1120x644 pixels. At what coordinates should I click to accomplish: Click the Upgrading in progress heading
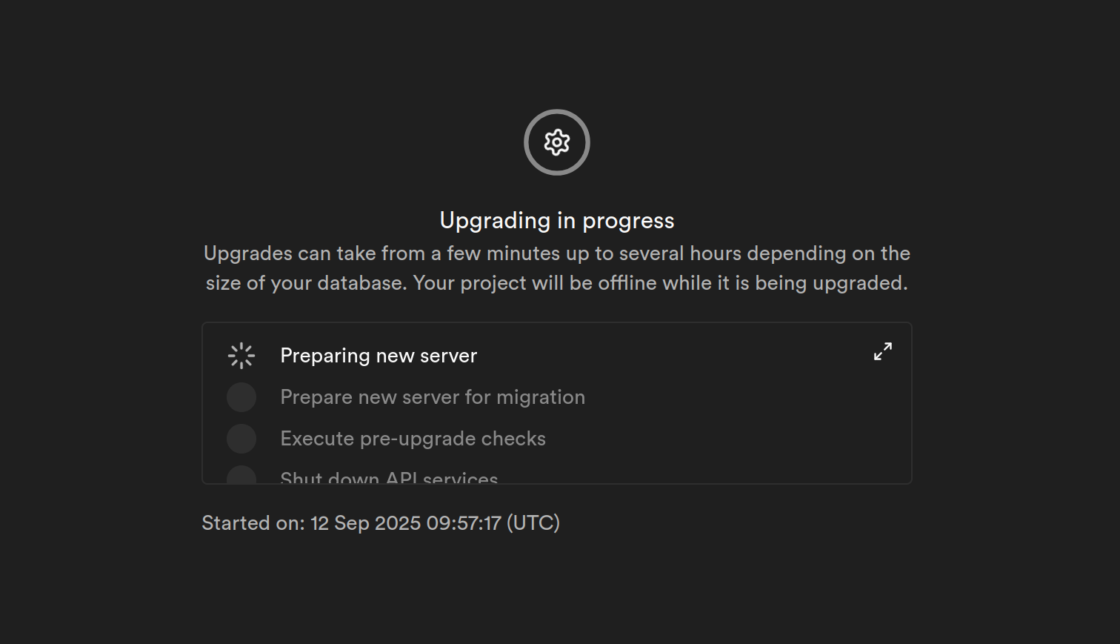[x=557, y=220]
